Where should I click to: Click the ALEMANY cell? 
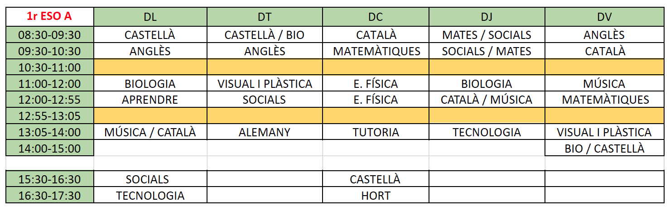click(x=265, y=132)
